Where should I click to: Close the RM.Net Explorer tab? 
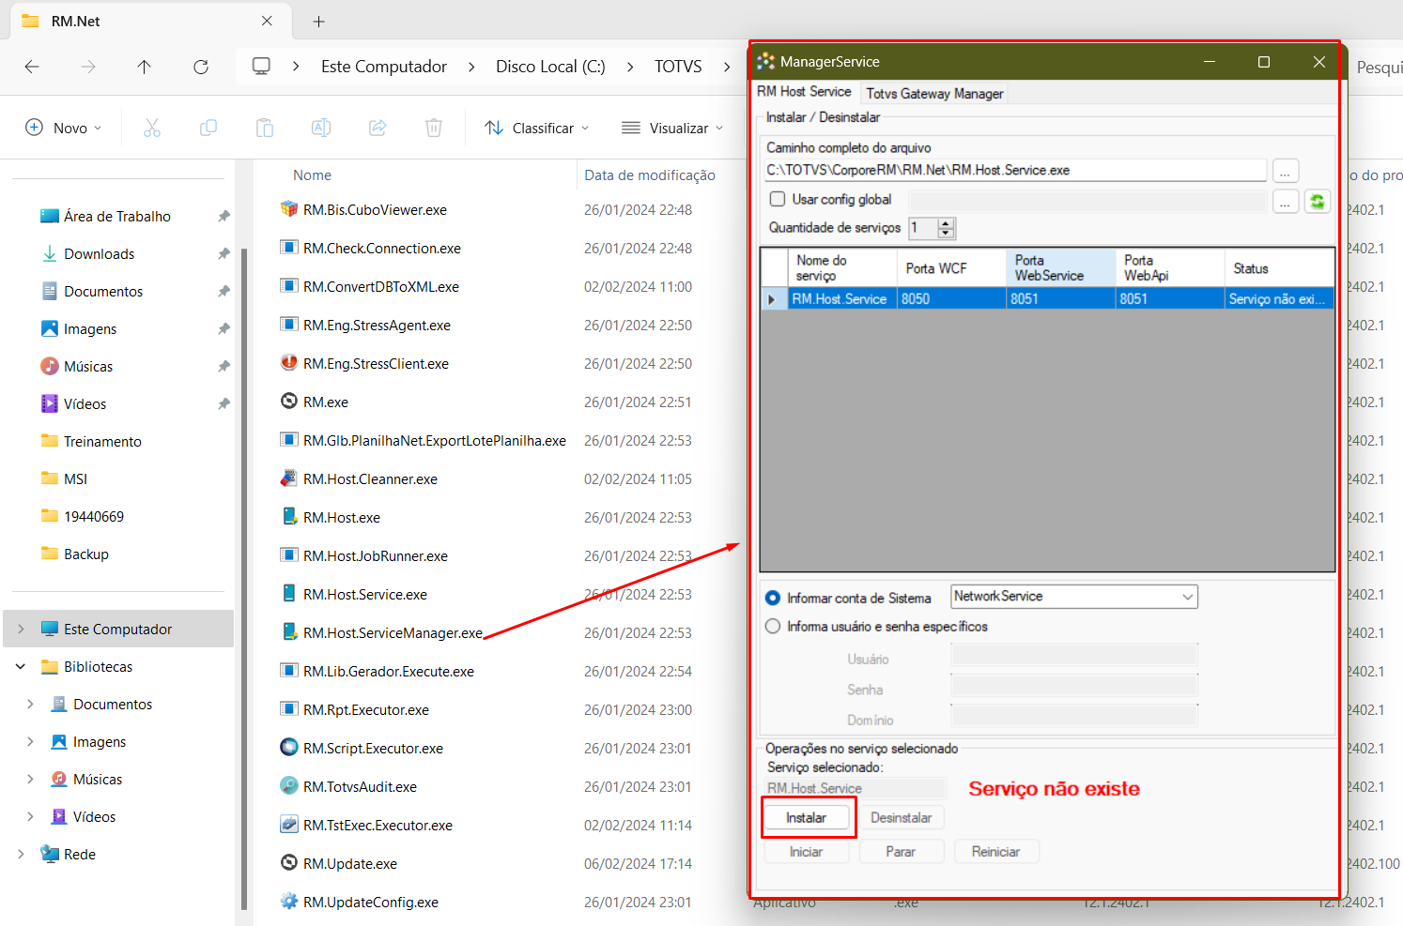[x=267, y=21]
